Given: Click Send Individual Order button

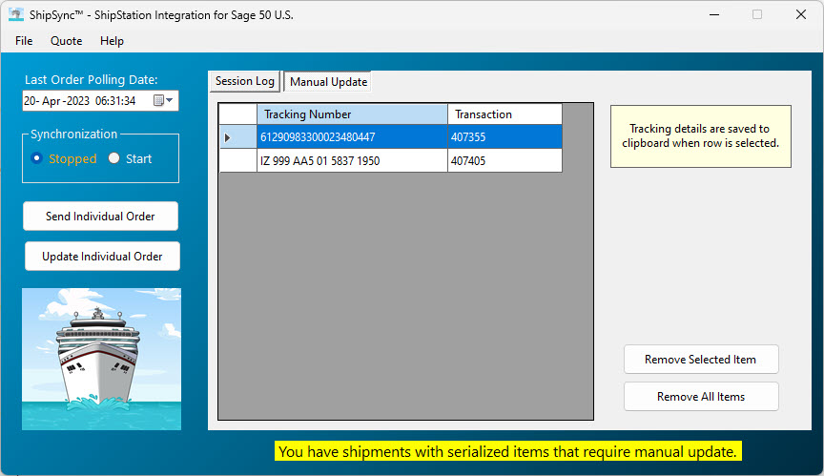Looking at the screenshot, I should [100, 216].
